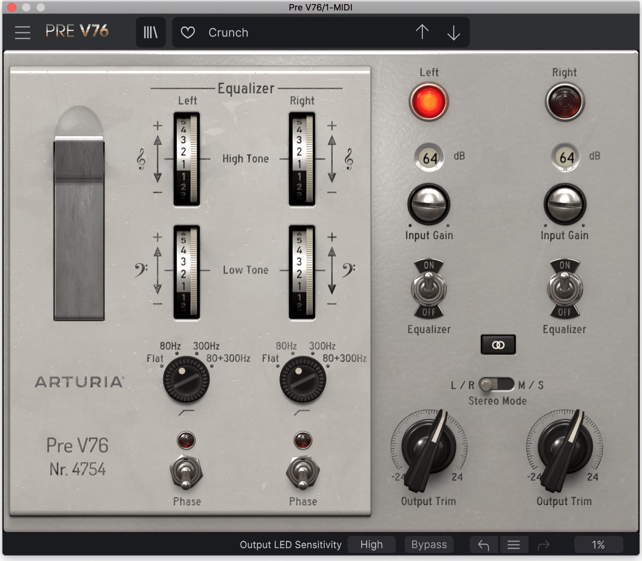Close the Pre V76 plugin window
The image size is (642, 561).
pyautogui.click(x=12, y=7)
